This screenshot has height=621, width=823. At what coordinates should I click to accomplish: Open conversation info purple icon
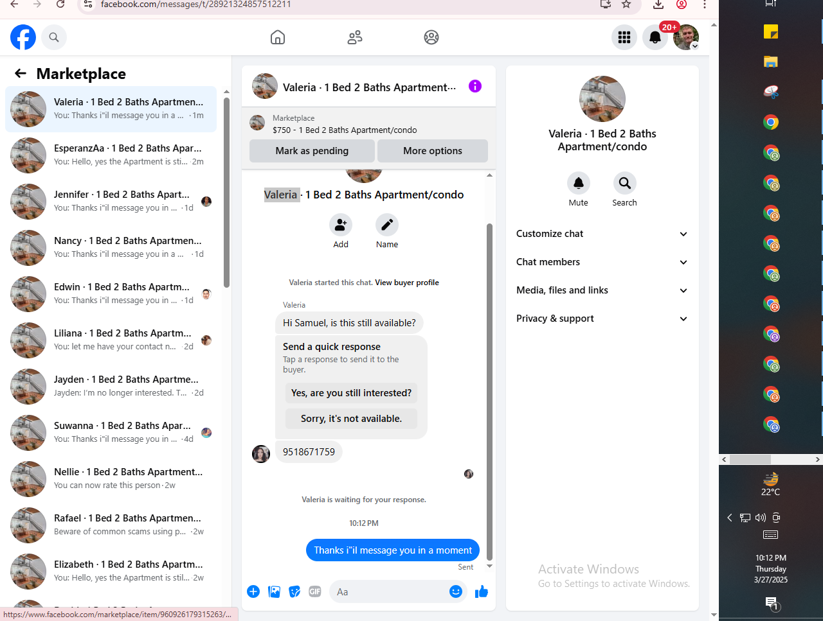[x=475, y=86]
